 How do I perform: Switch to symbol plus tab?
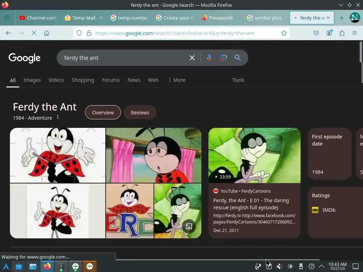[266, 18]
